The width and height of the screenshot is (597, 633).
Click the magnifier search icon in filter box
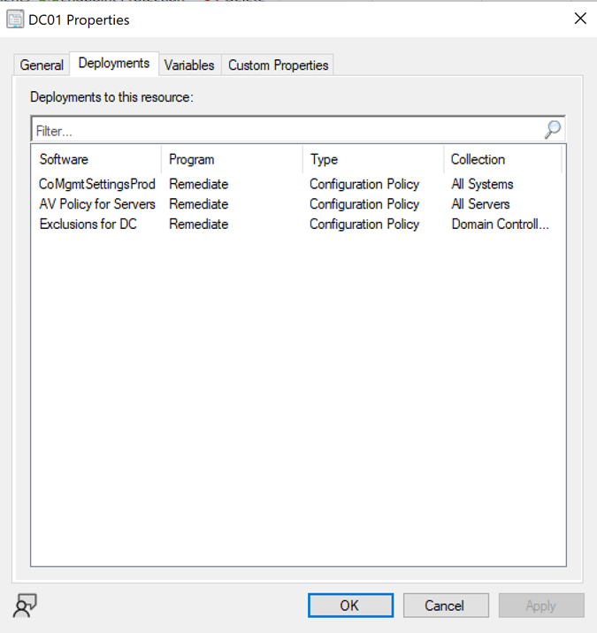point(552,130)
